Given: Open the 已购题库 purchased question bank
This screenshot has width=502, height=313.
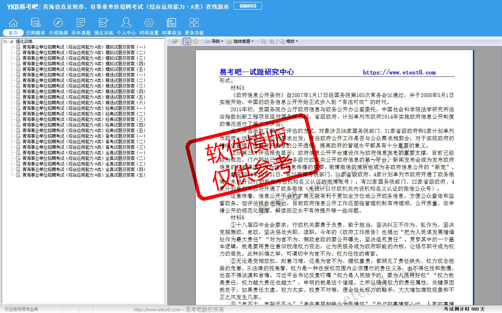Looking at the screenshot, I should pos(36,23).
